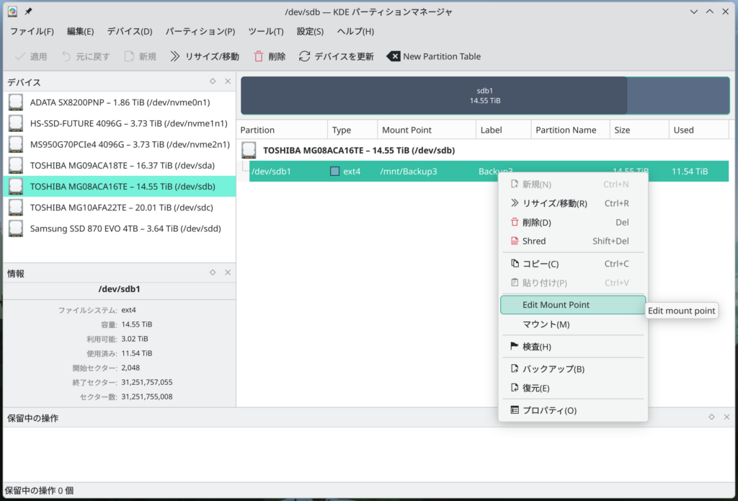Choose Check (検査) from the context menu
Viewport: 738px width, 501px height.
coord(536,347)
